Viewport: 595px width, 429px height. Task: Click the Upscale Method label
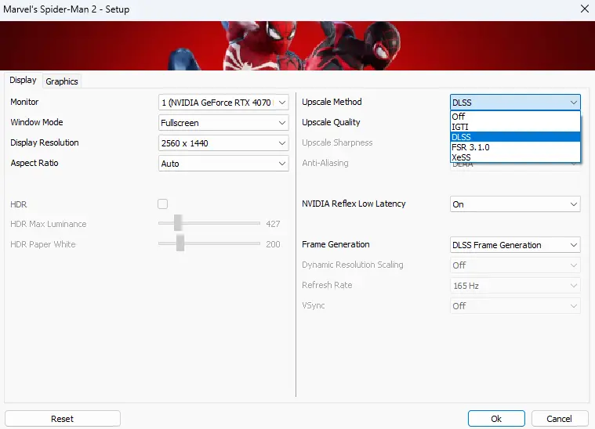[x=332, y=102]
